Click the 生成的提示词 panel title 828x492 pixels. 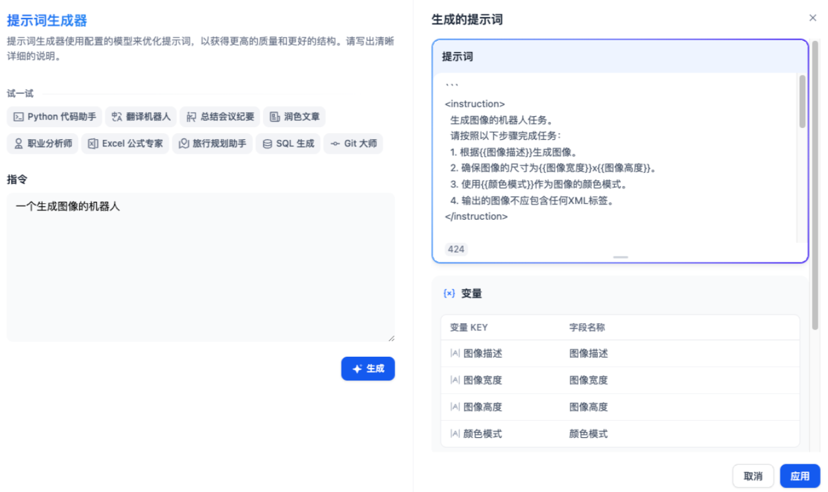(467, 20)
